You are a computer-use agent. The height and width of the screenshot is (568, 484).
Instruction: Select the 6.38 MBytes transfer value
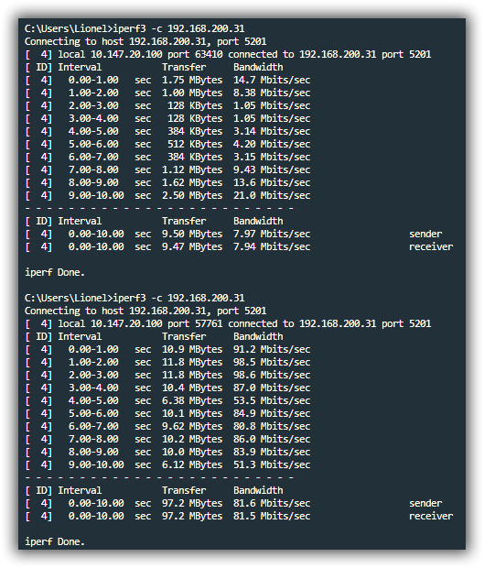click(192, 401)
